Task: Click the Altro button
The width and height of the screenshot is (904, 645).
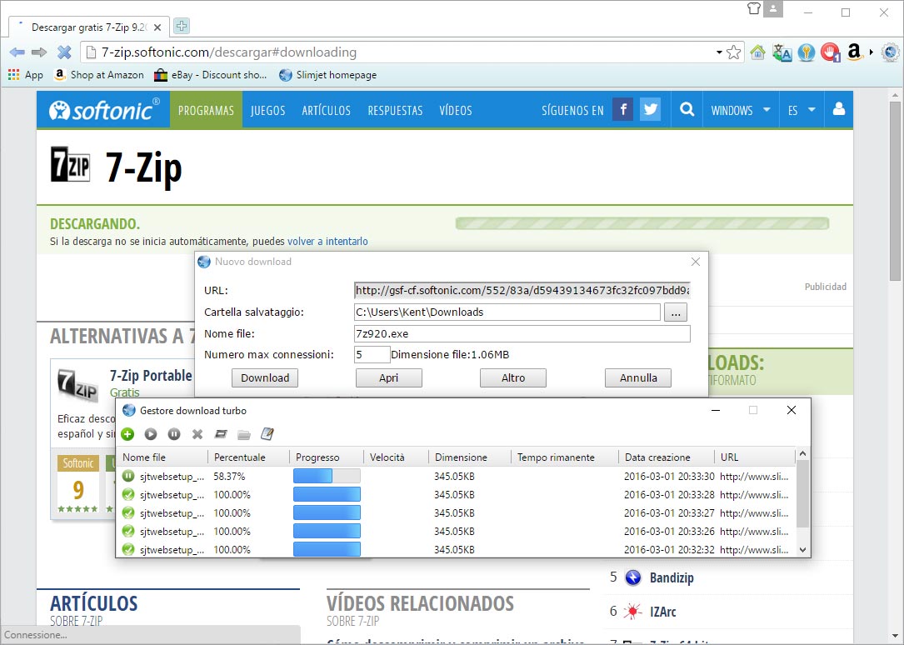Action: (x=513, y=377)
